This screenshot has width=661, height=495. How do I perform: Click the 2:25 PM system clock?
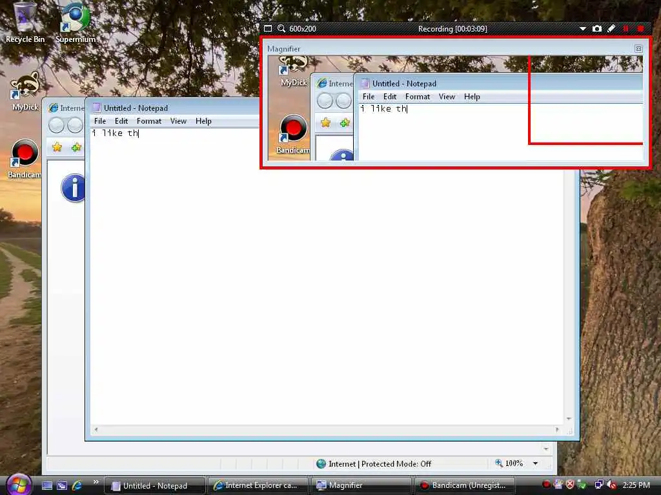(636, 485)
